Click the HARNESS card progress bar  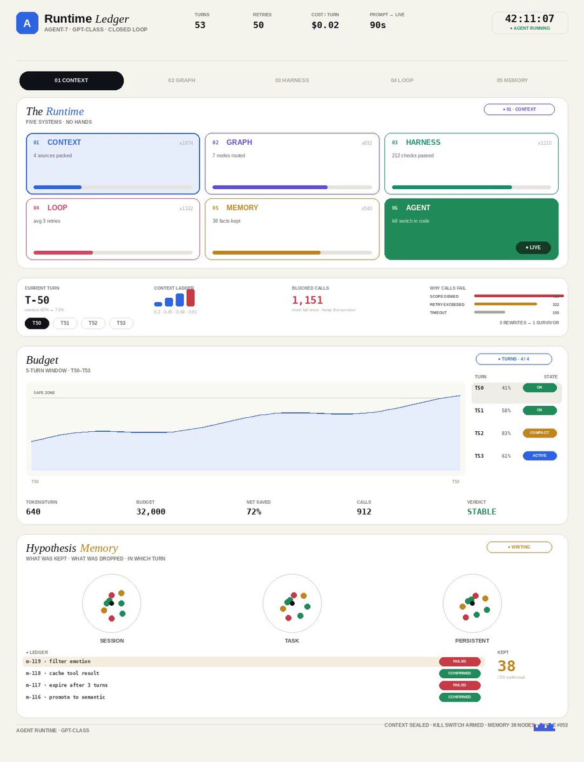(x=472, y=187)
